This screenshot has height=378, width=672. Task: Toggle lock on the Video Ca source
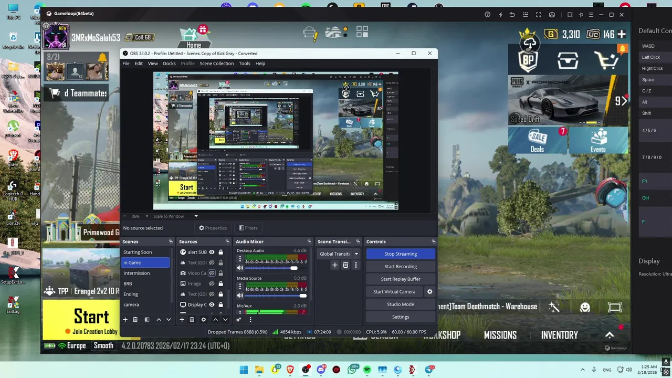point(220,273)
